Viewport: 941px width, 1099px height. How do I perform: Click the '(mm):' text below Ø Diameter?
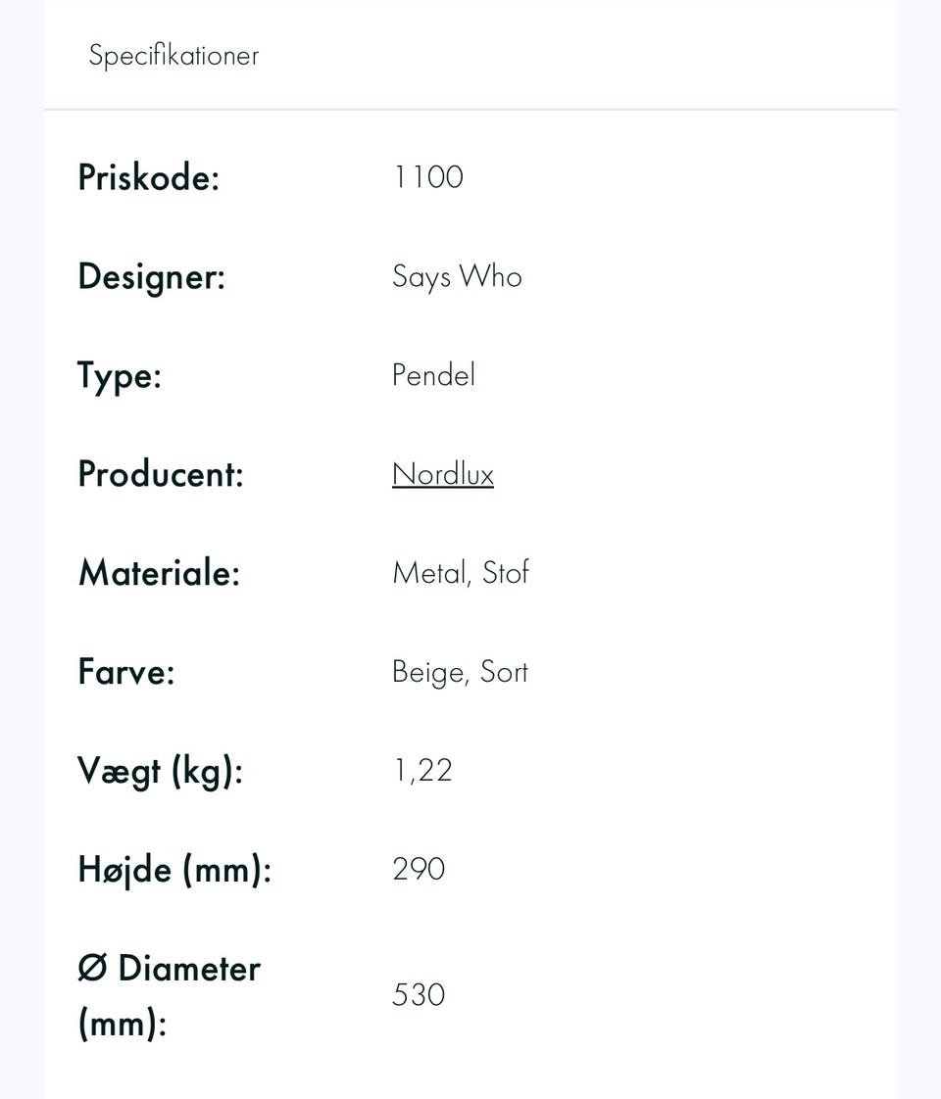(x=123, y=1024)
